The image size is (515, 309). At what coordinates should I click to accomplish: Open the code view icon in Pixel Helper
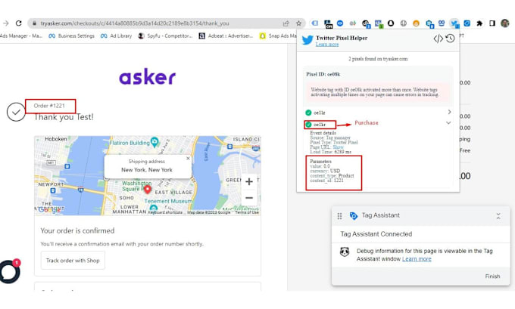pyautogui.click(x=438, y=39)
